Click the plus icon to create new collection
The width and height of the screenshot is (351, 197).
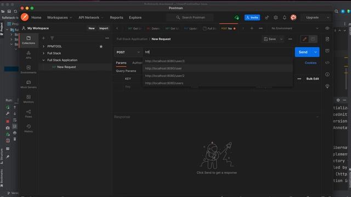tap(43, 38)
